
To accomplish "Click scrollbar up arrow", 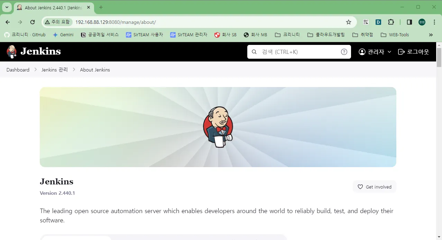I will pos(439,45).
